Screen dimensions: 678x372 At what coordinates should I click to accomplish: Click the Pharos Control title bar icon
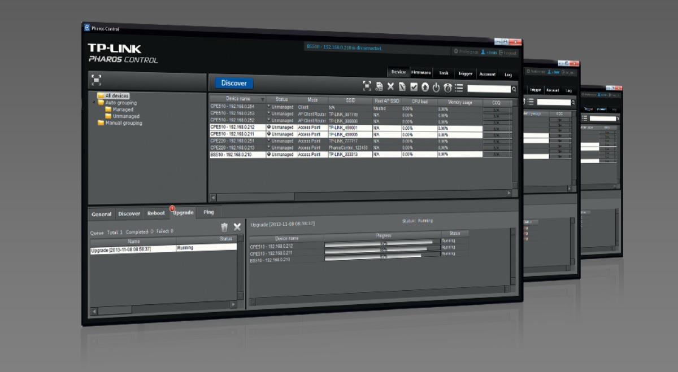pos(87,27)
